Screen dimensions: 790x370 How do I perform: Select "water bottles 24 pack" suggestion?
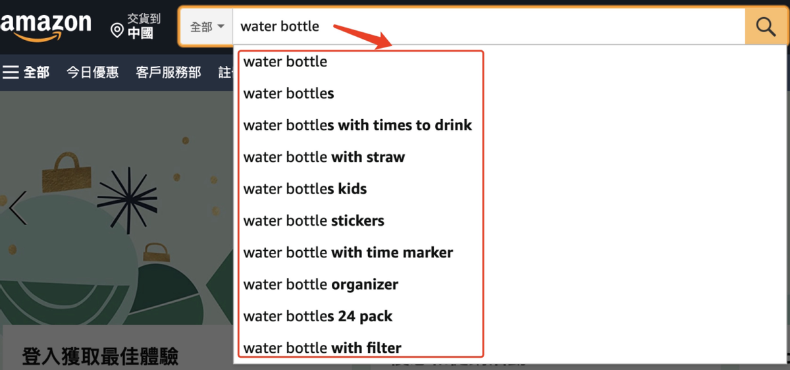tap(317, 316)
